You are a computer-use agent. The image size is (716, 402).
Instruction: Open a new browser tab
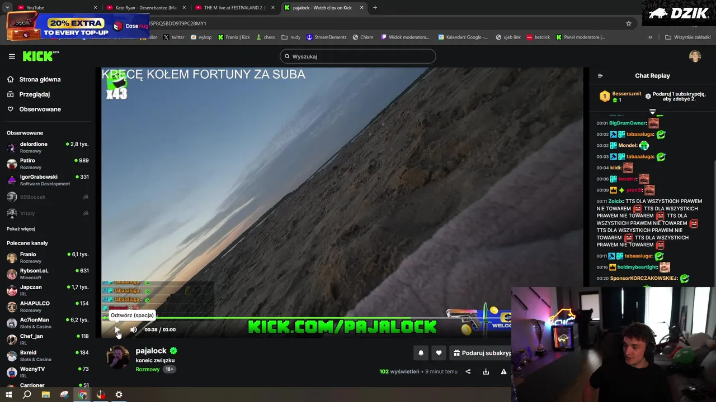pos(375,8)
